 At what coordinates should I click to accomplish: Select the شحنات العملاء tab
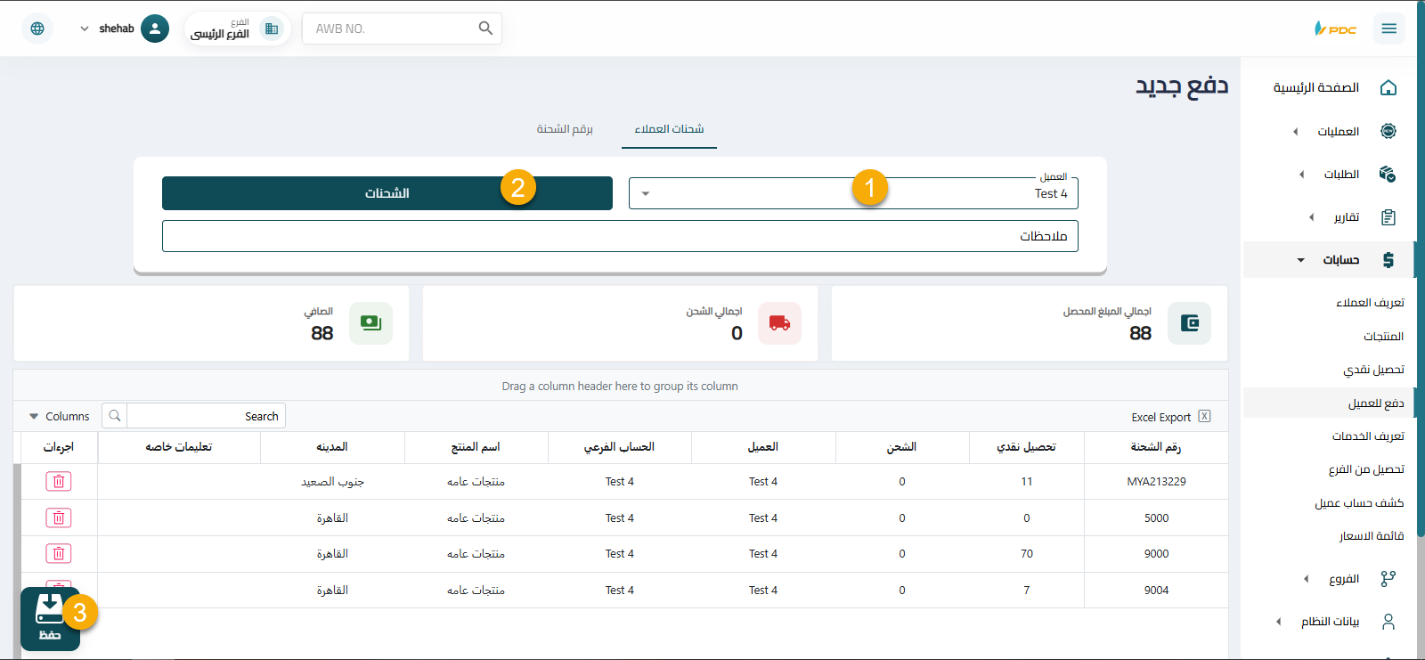(x=669, y=129)
